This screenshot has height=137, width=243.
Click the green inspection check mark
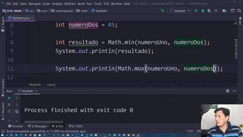(236, 24)
